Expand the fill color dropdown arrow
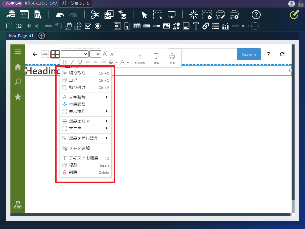Screen dimensions: 305x229 [116, 63]
